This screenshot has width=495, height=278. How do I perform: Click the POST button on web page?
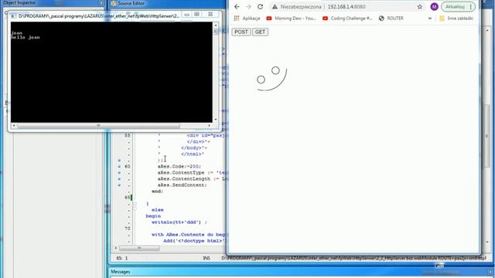[241, 32]
